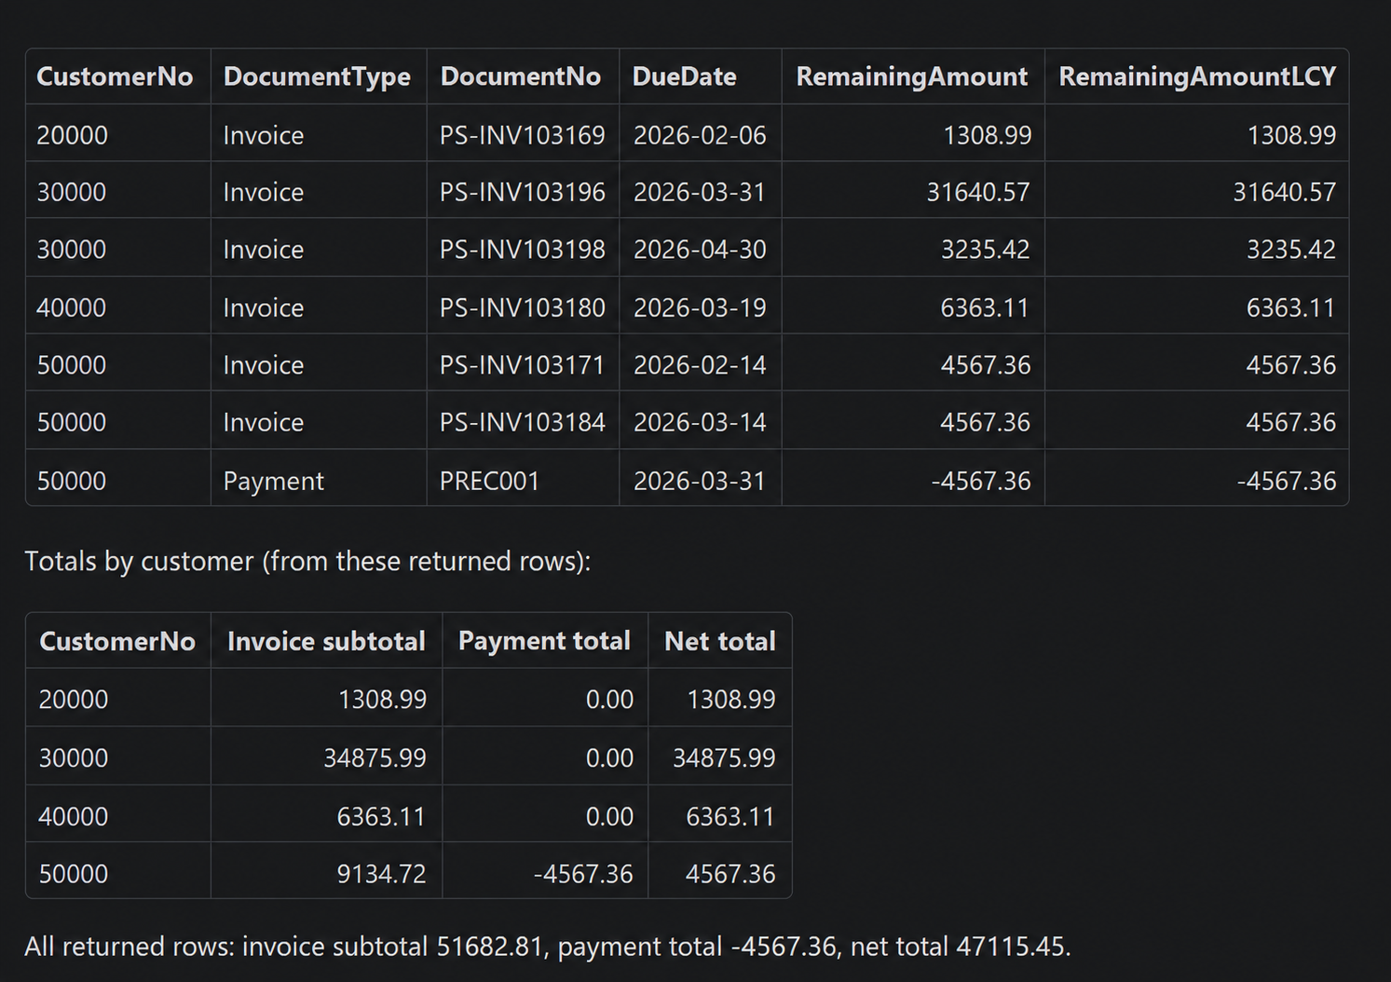Click document number PS-INV103171
Image resolution: width=1391 pixels, height=982 pixels.
[522, 365]
